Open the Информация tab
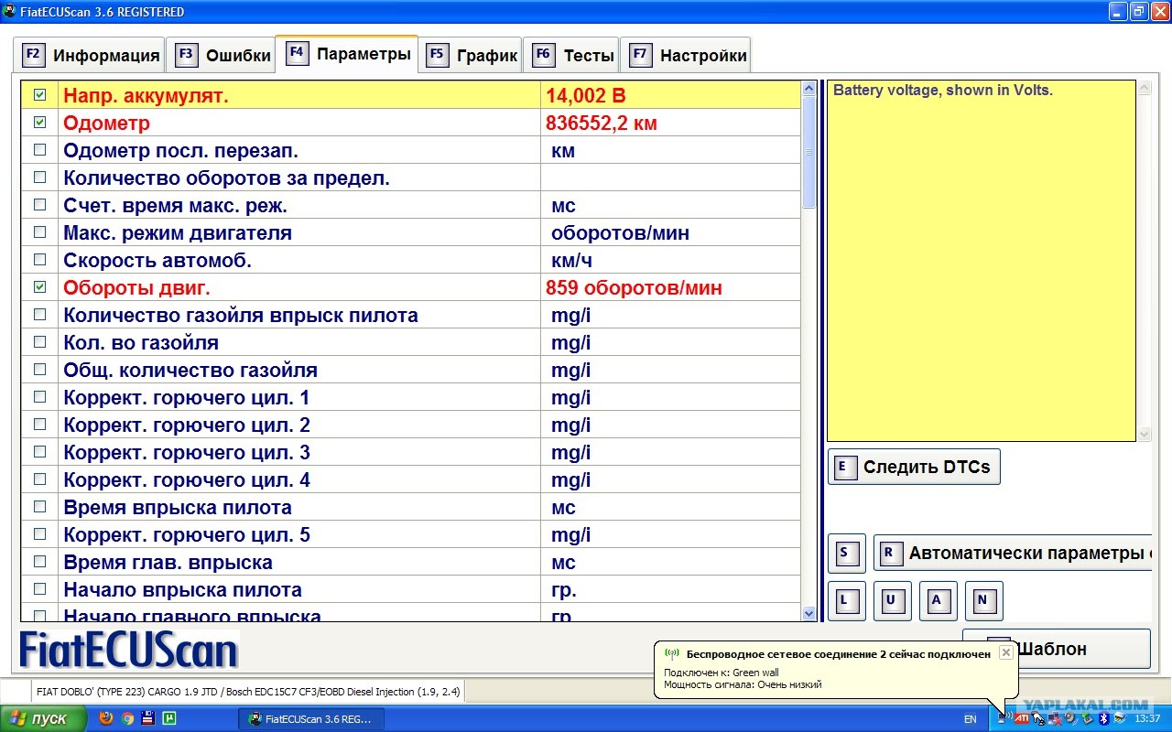1172x732 pixels. coord(90,55)
